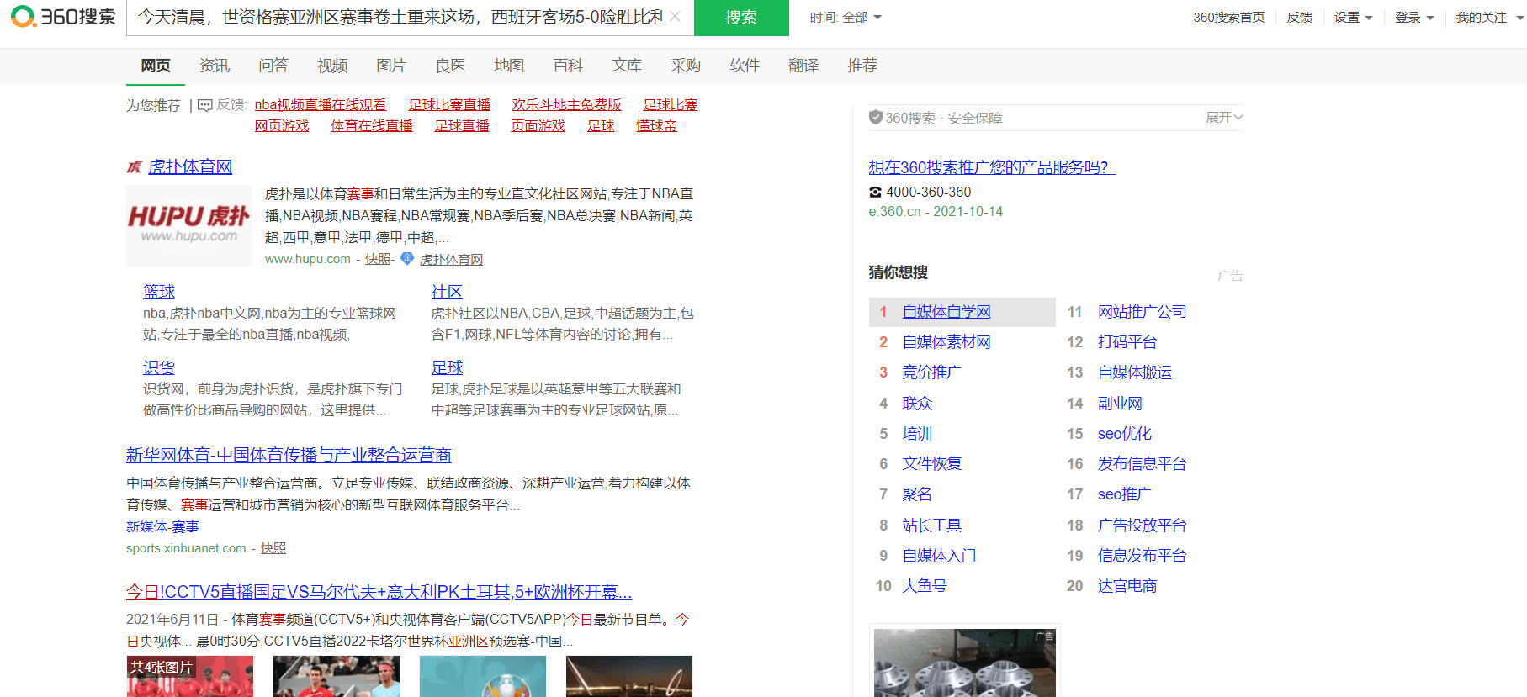Open the 社区 sublink under Hupu

point(447,292)
